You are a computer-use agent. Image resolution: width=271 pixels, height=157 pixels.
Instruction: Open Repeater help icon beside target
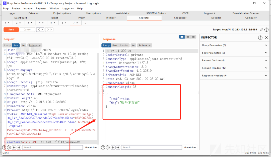pos(266,29)
